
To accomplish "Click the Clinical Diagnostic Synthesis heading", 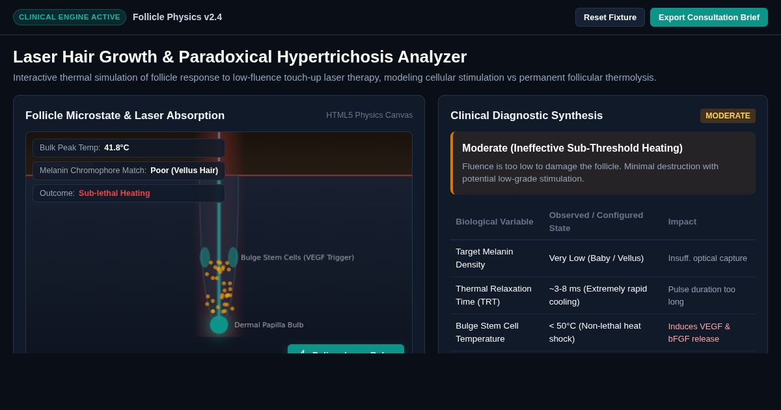I will (527, 116).
